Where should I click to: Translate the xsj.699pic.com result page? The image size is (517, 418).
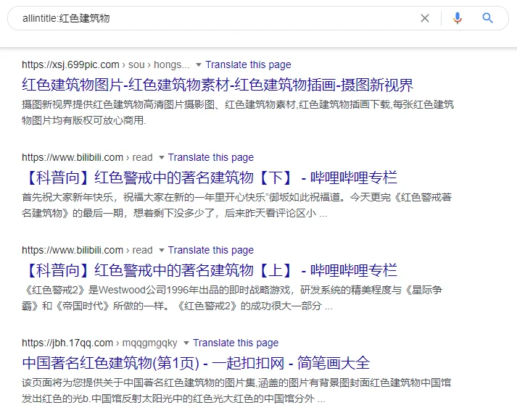[x=249, y=64]
